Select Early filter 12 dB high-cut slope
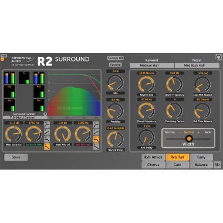Screen dimensions: 223x223 (x=47, y=139)
